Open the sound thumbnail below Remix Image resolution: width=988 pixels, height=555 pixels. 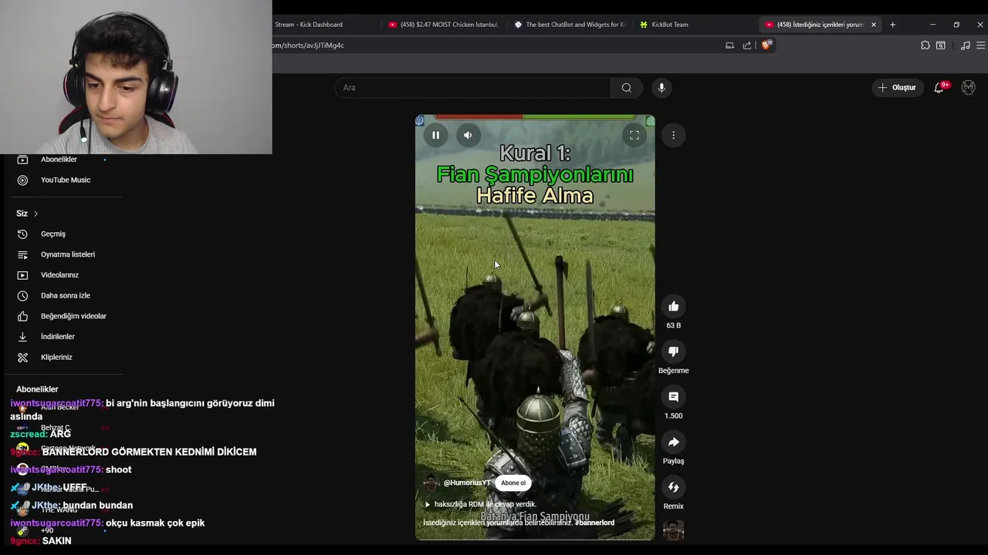[x=673, y=530]
